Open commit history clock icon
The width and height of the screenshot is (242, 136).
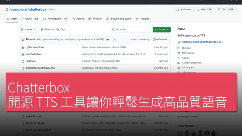click(154, 40)
